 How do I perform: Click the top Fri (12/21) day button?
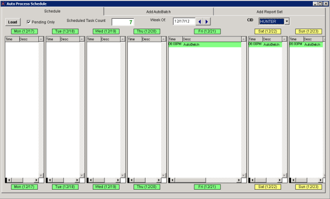(207, 31)
